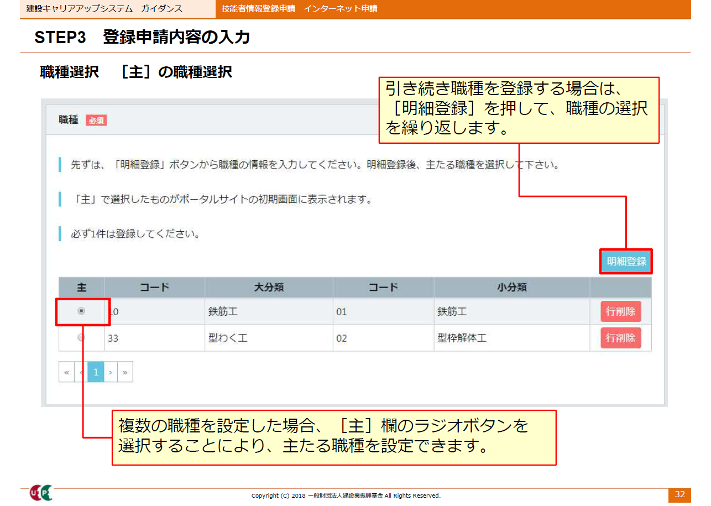This screenshot has height=506, width=711.
Task: Delete the 鉄筋工 row with 行削除
Action: 620,311
